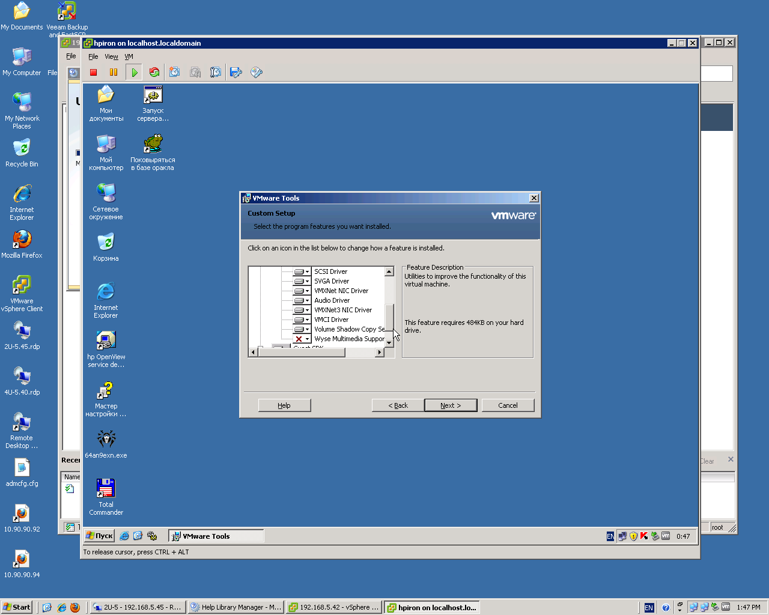This screenshot has width=769, height=615.
Task: Click feature list scroll right arrow
Action: [379, 353]
